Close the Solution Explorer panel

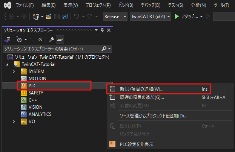pos(108,30)
